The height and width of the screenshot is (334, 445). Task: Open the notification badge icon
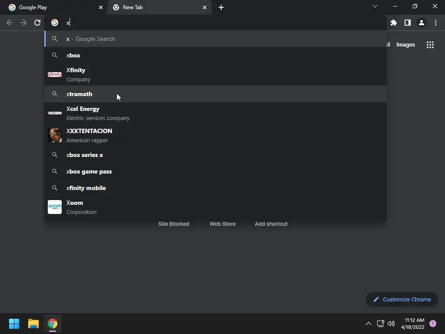[x=433, y=324]
